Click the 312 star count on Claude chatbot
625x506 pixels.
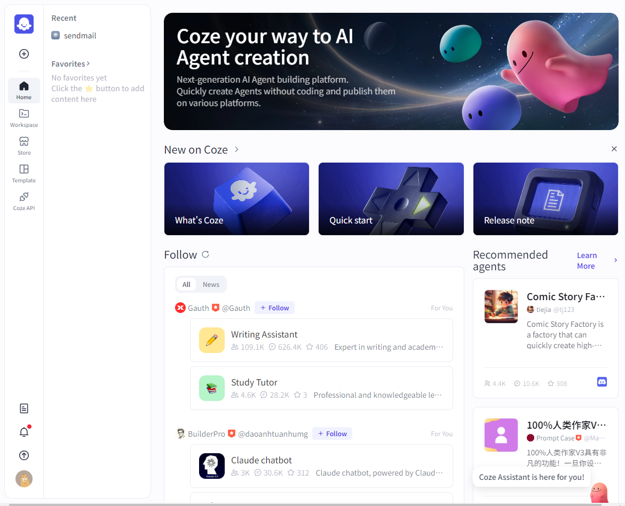[298, 472]
